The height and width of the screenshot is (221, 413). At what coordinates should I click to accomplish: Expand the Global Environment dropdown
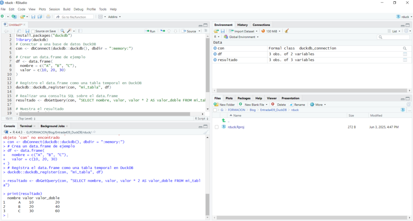tap(241, 37)
